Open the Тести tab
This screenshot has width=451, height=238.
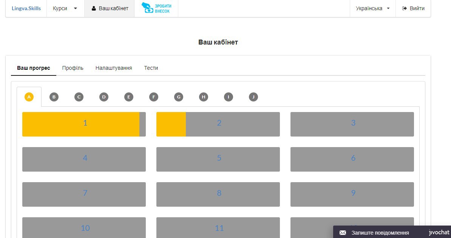(151, 68)
